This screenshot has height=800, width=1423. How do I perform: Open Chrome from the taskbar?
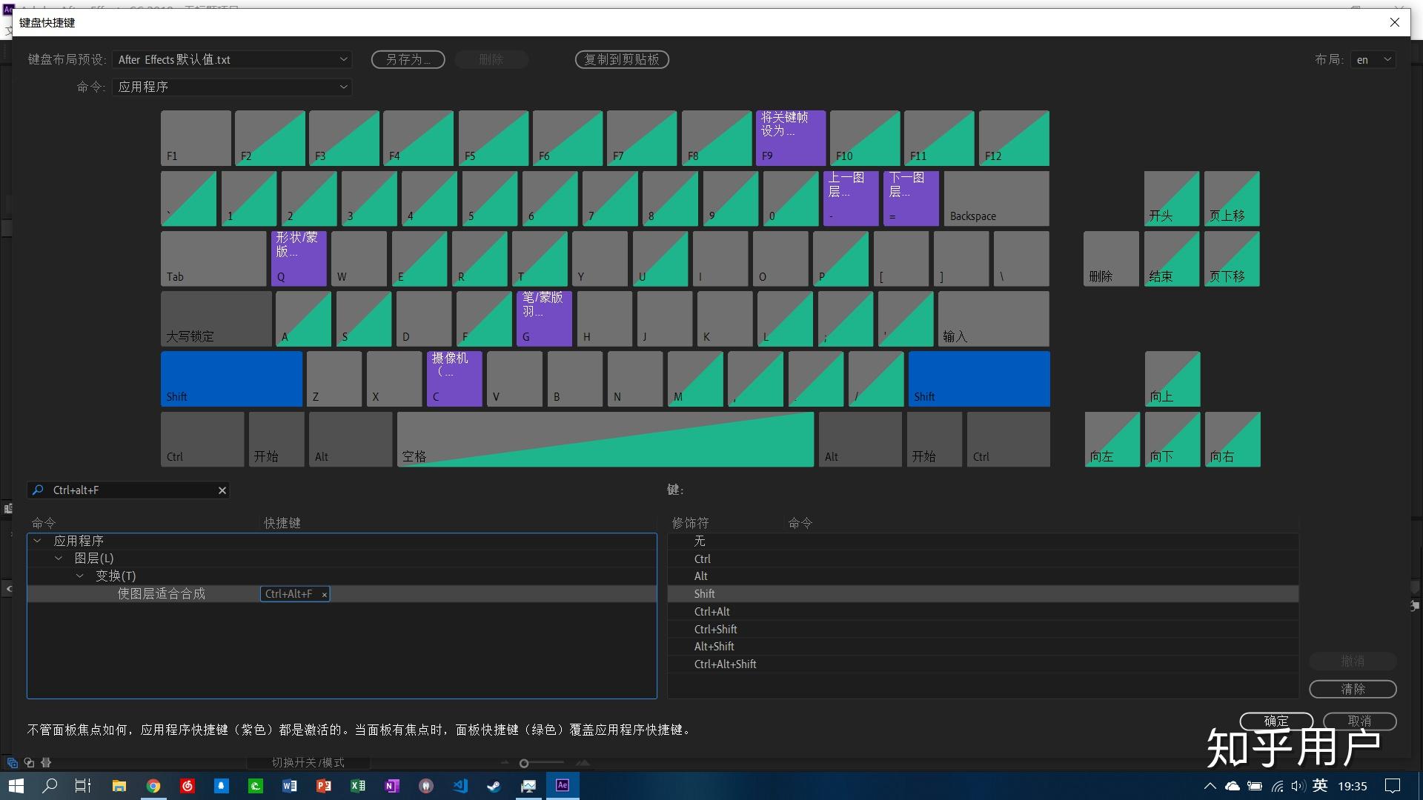[153, 786]
